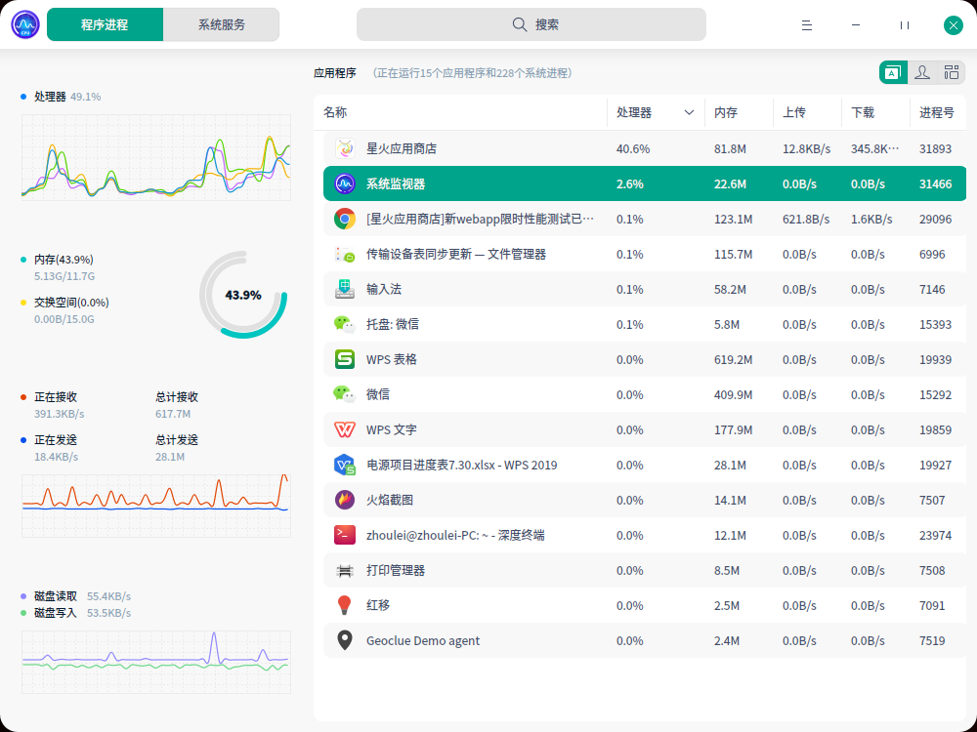
Task: Click the WPS 表格 green icon
Action: coord(345,359)
